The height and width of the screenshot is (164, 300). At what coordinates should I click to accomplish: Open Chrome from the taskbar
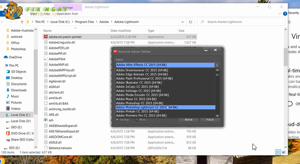point(2,160)
